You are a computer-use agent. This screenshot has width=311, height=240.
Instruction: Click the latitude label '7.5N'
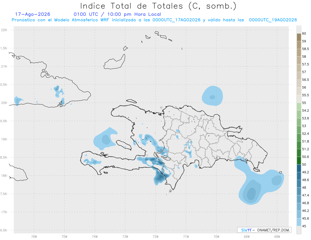click(x=4, y=194)
